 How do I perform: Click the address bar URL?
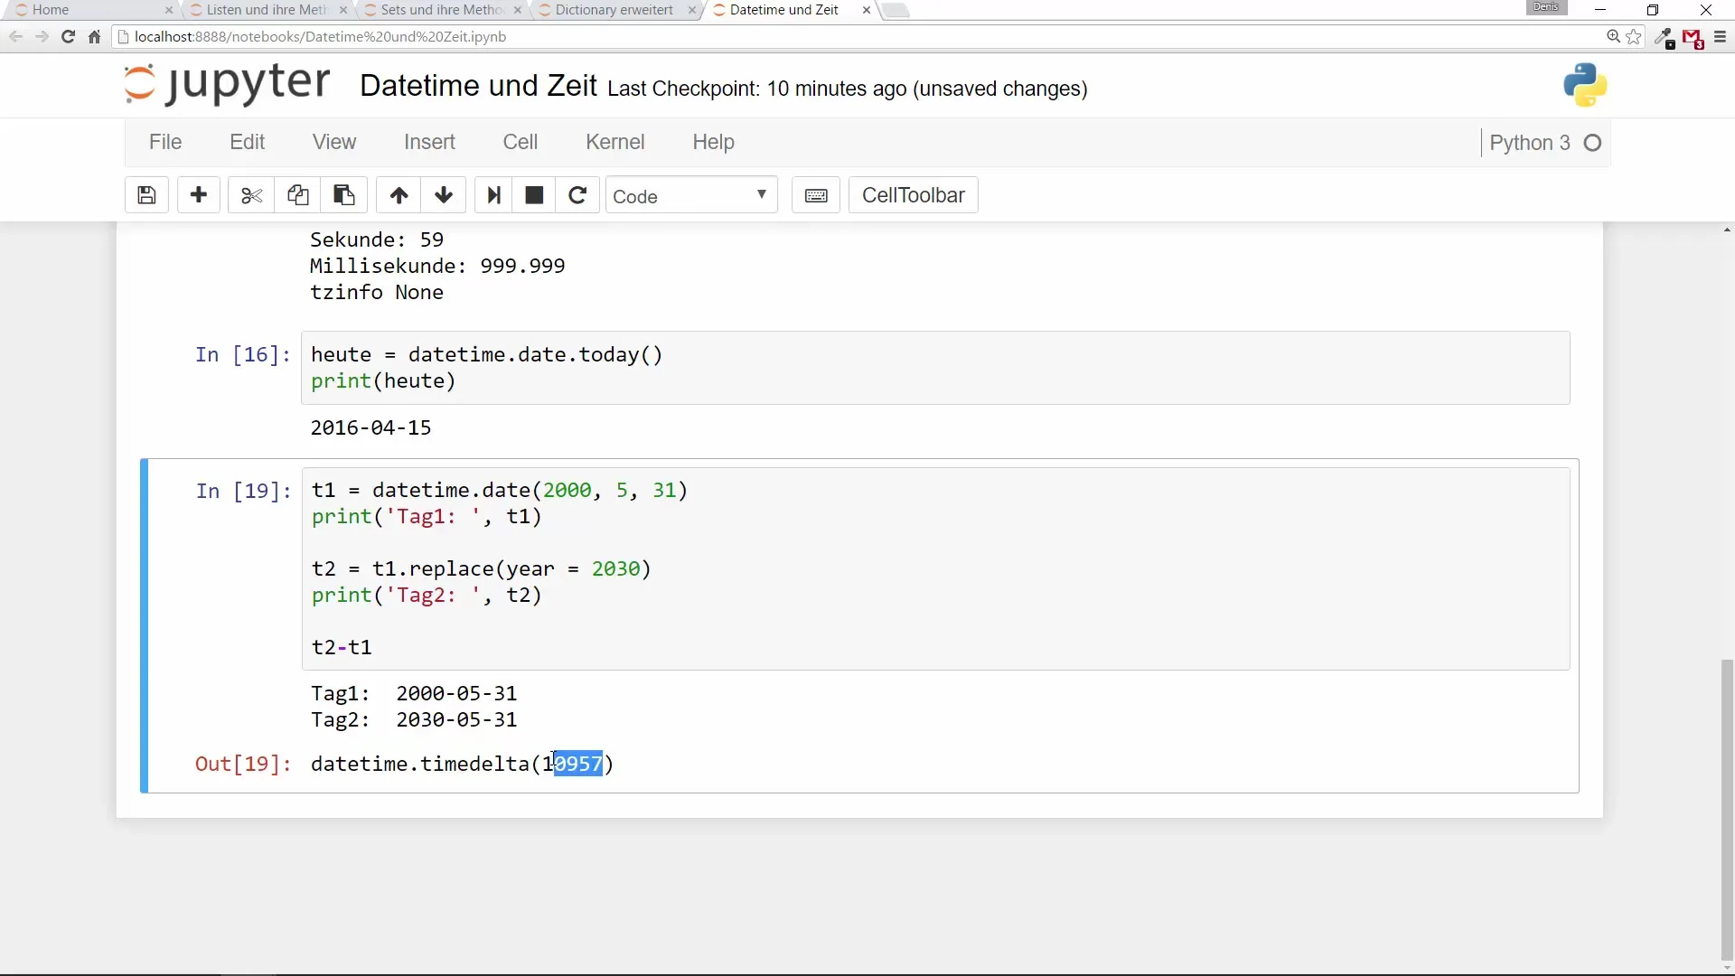click(x=320, y=37)
